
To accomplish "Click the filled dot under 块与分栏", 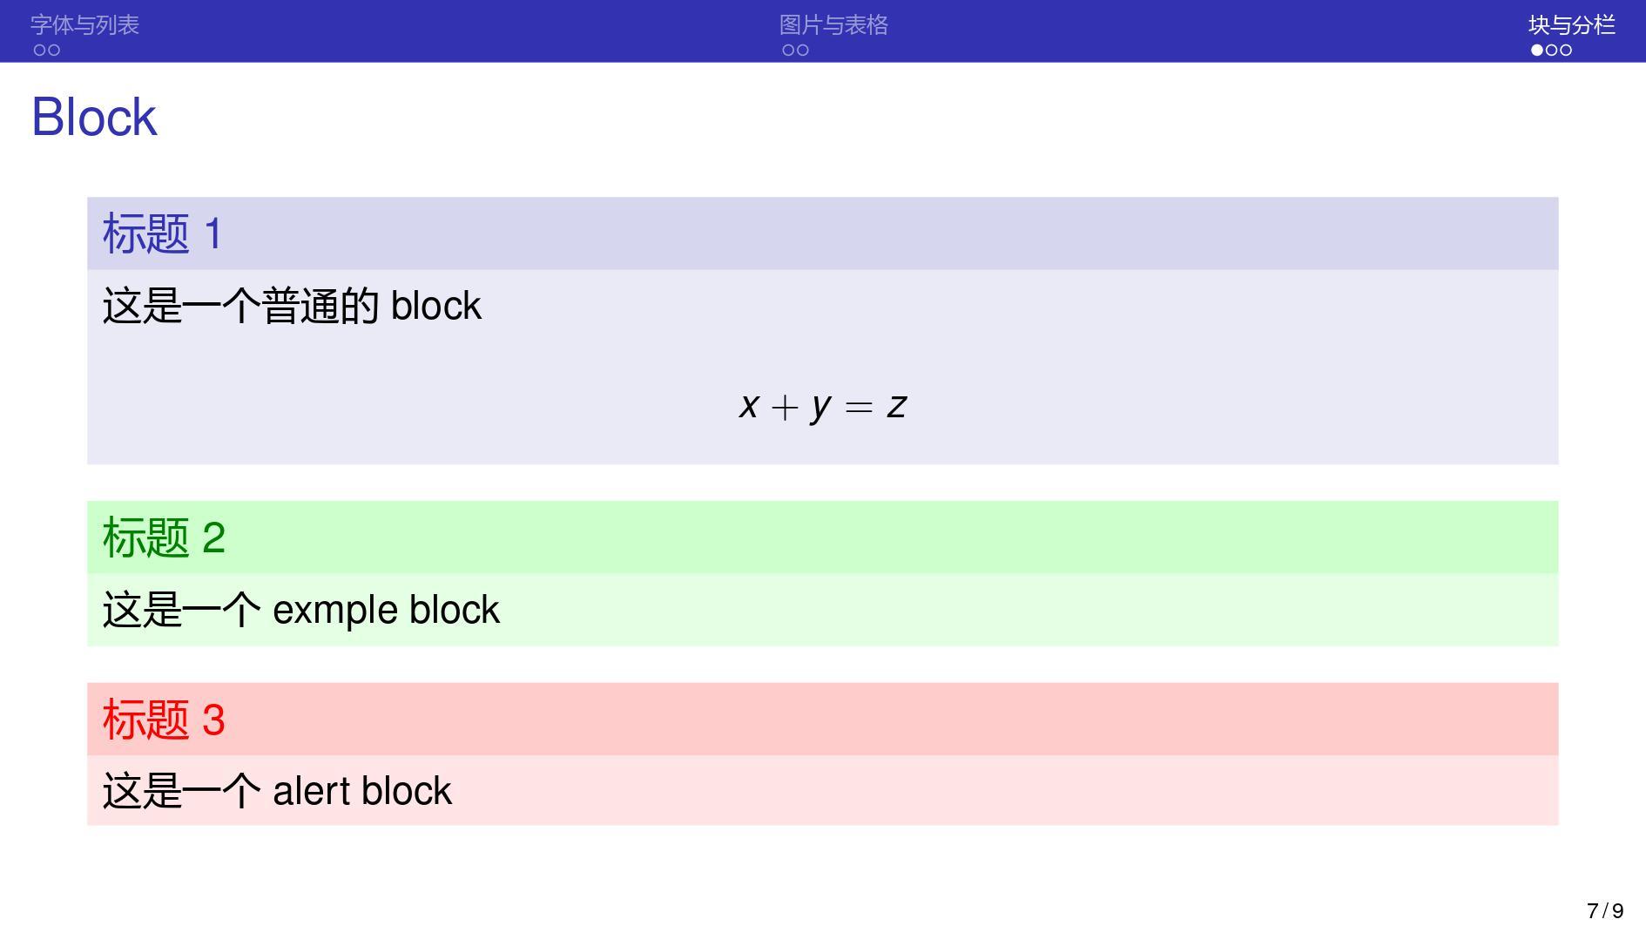I will [1537, 51].
